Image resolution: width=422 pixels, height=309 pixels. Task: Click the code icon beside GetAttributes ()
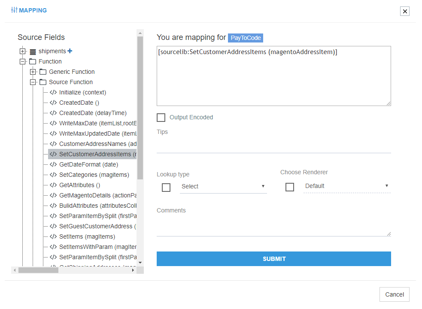[53, 185]
